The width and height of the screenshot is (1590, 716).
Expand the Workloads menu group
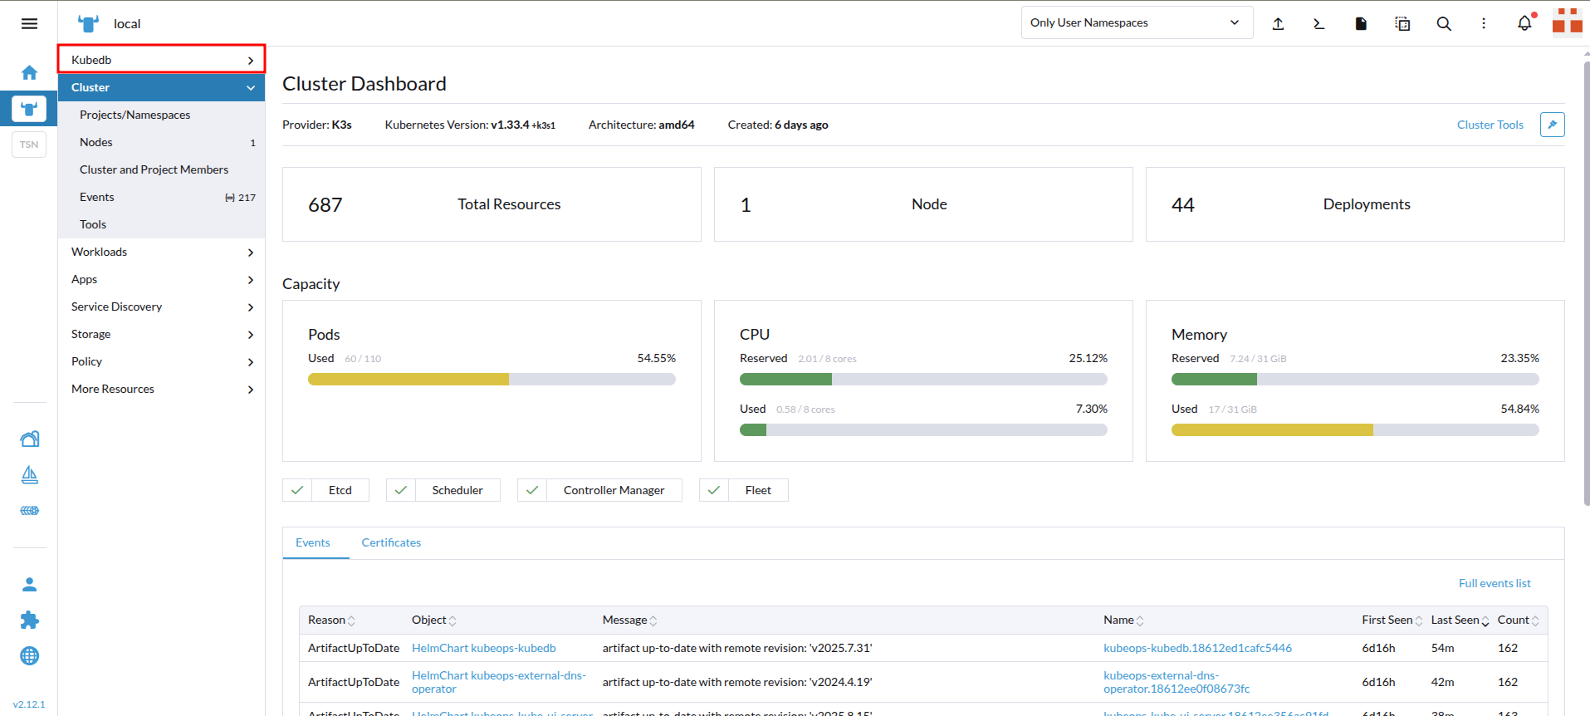pos(161,252)
